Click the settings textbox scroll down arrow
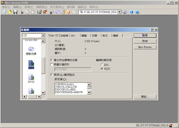Viewport: 179px width, 128px height. coord(89,92)
